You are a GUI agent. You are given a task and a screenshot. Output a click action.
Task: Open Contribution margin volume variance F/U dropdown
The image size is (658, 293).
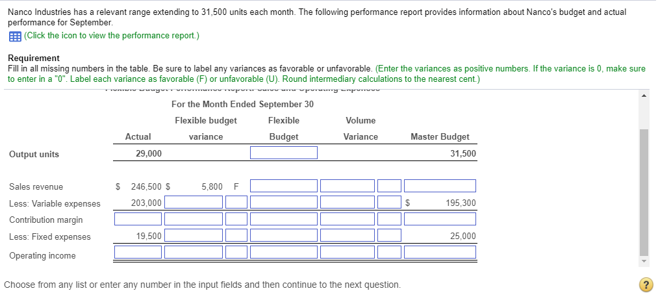(389, 219)
